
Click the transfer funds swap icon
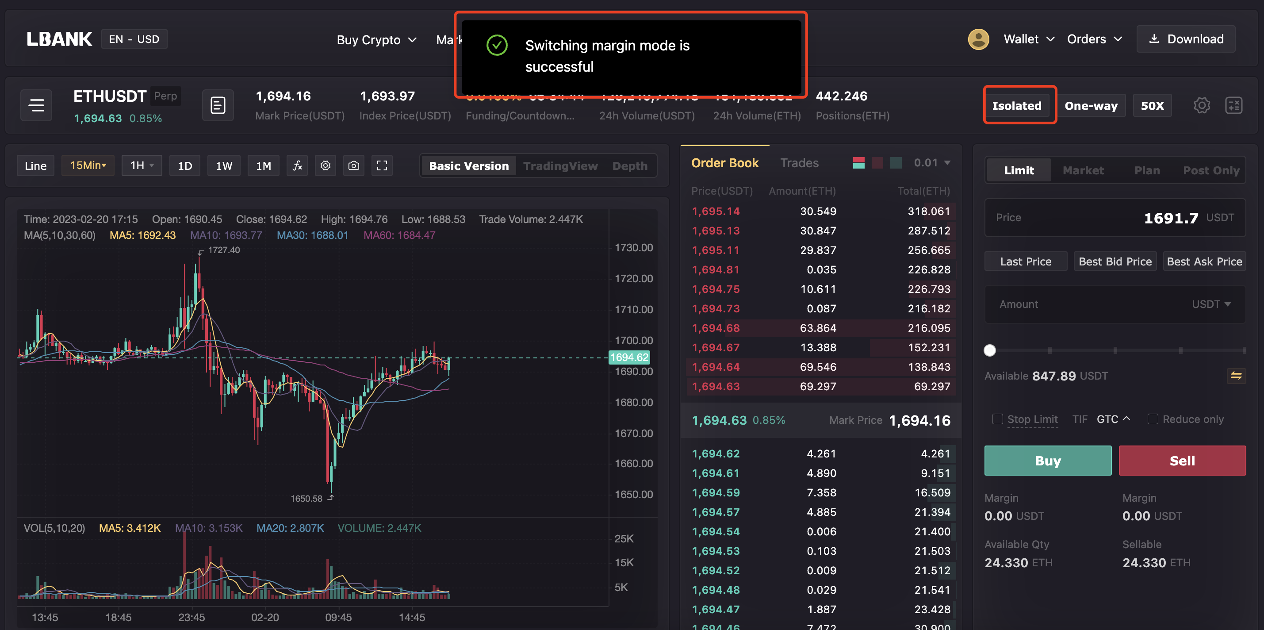click(x=1236, y=376)
